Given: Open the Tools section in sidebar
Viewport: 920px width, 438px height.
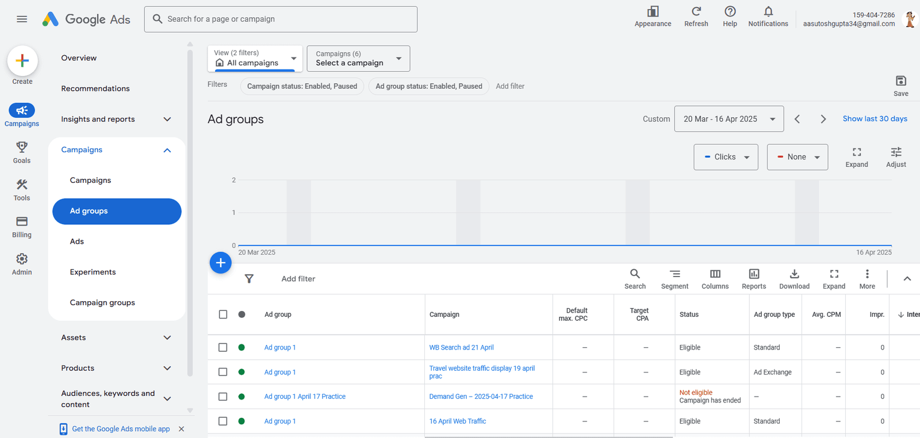Looking at the screenshot, I should (x=22, y=189).
